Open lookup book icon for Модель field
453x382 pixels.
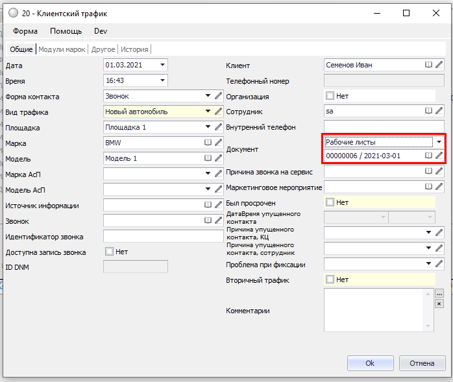tap(208, 158)
